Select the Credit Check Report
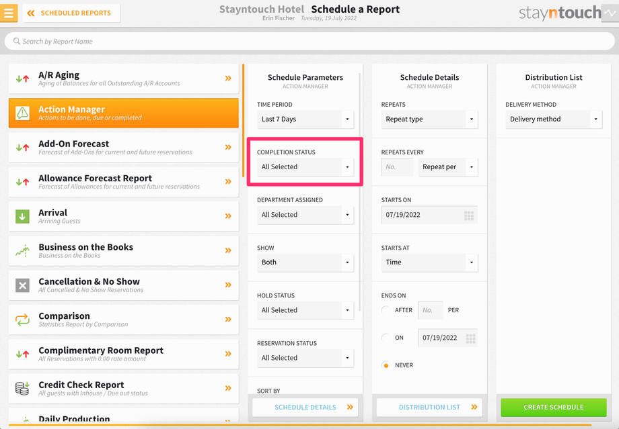The image size is (619, 429). (124, 388)
